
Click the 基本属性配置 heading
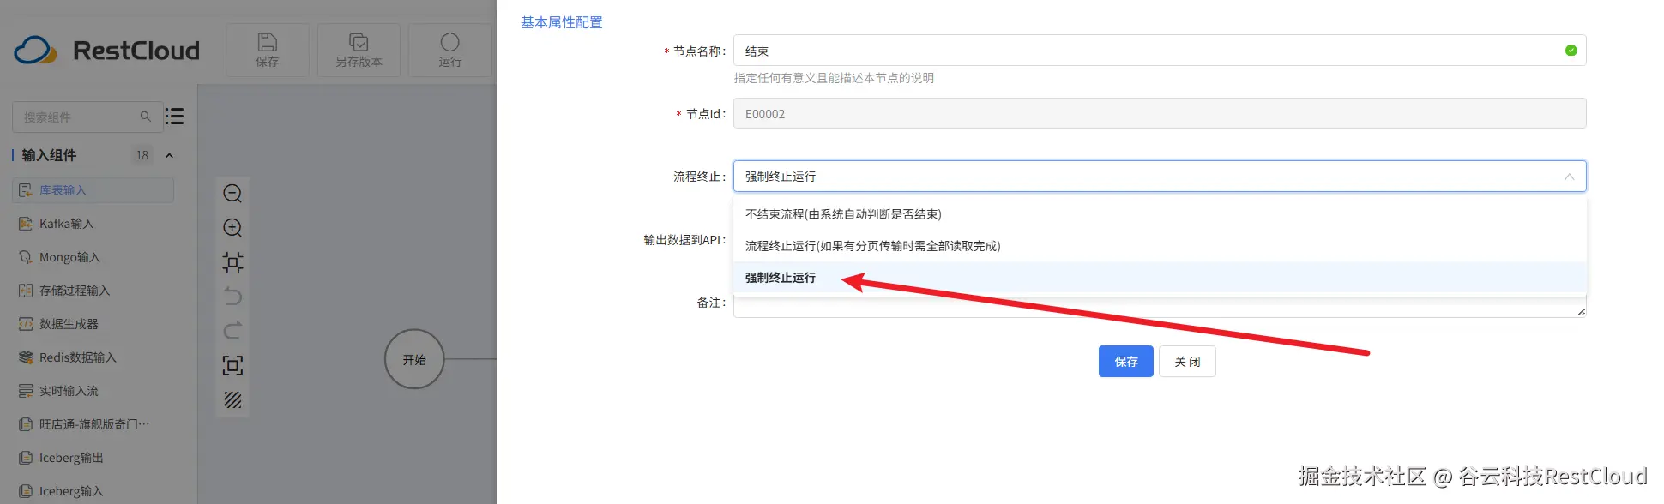[x=562, y=22]
